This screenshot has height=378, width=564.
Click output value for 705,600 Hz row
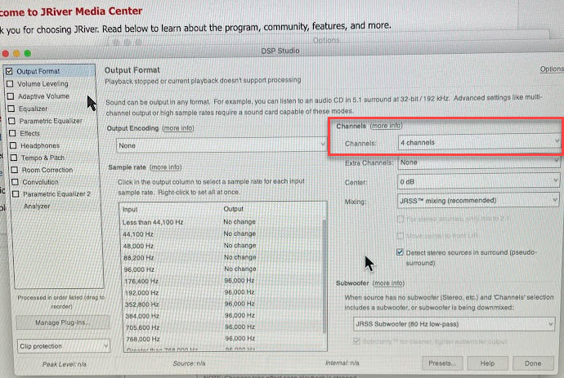coord(240,327)
